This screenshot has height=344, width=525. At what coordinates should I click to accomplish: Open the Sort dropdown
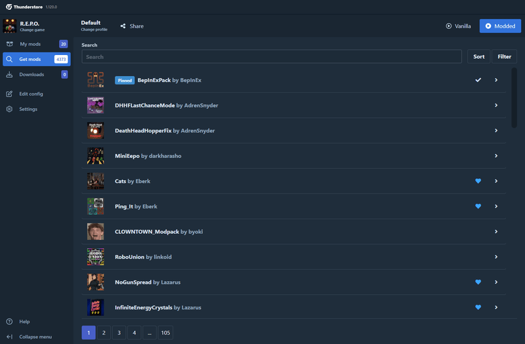[478, 56]
